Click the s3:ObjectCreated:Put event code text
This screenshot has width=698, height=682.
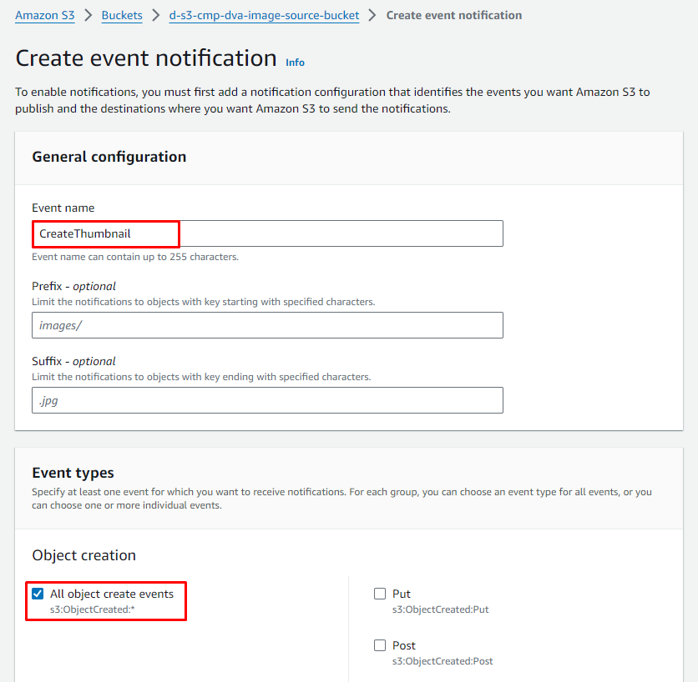click(440, 609)
